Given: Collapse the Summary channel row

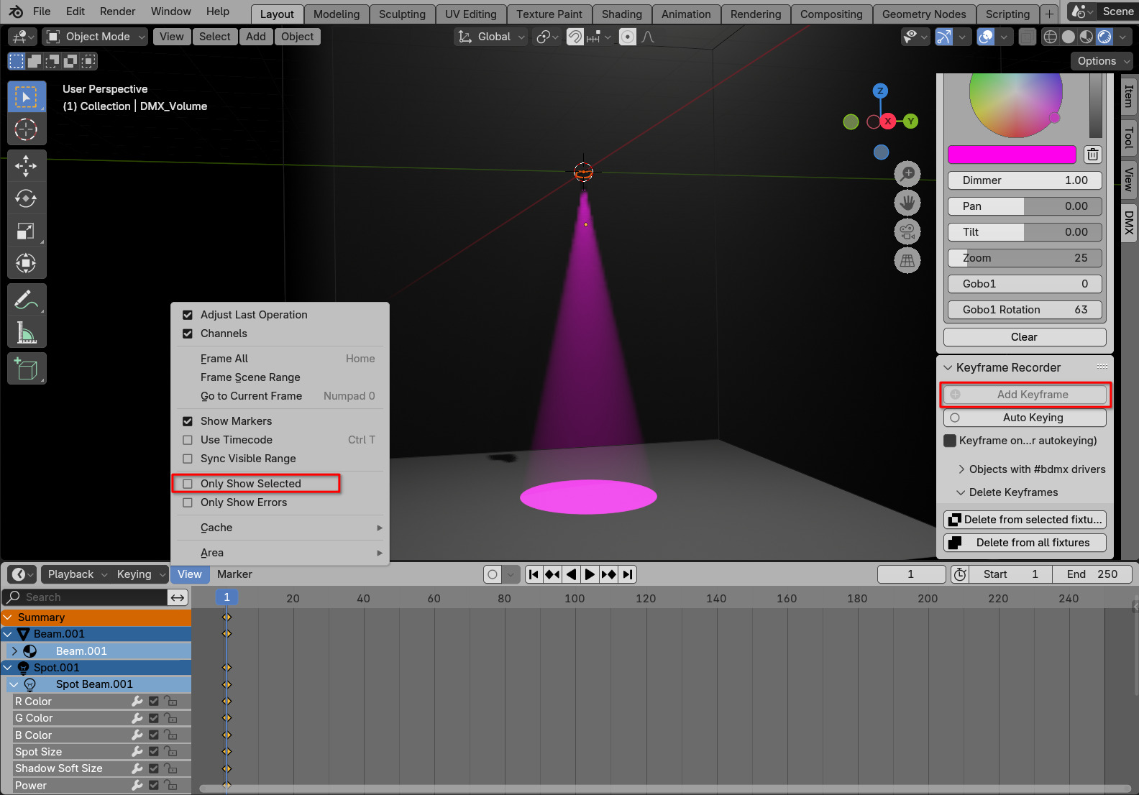Looking at the screenshot, I should (7, 617).
